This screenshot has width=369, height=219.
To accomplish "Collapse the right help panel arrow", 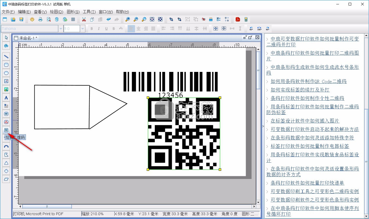I will (x=263, y=126).
